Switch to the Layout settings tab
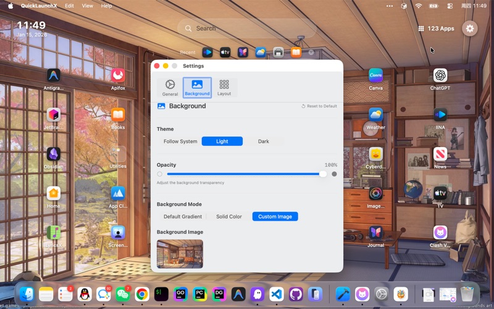This screenshot has width=494, height=309. [224, 88]
